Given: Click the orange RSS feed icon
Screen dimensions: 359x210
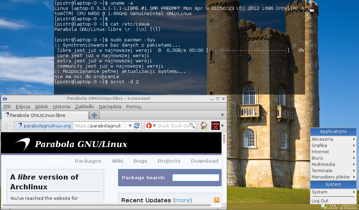Looking at the screenshot, I should click(217, 200).
